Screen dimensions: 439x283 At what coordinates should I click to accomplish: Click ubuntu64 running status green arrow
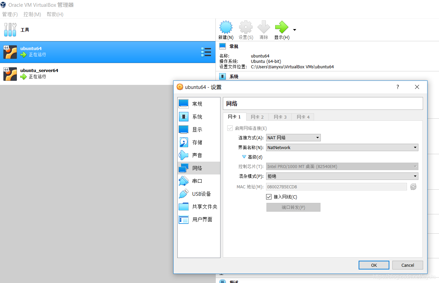pyautogui.click(x=23, y=55)
